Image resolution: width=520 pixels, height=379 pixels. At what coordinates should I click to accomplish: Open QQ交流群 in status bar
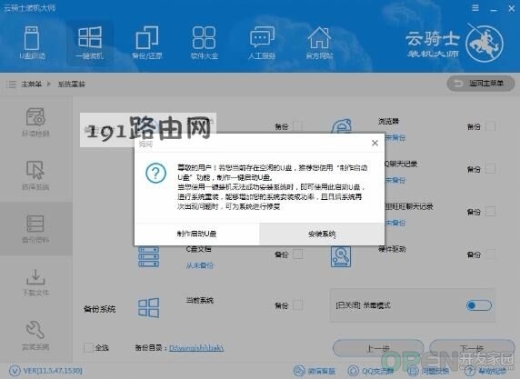[371, 371]
